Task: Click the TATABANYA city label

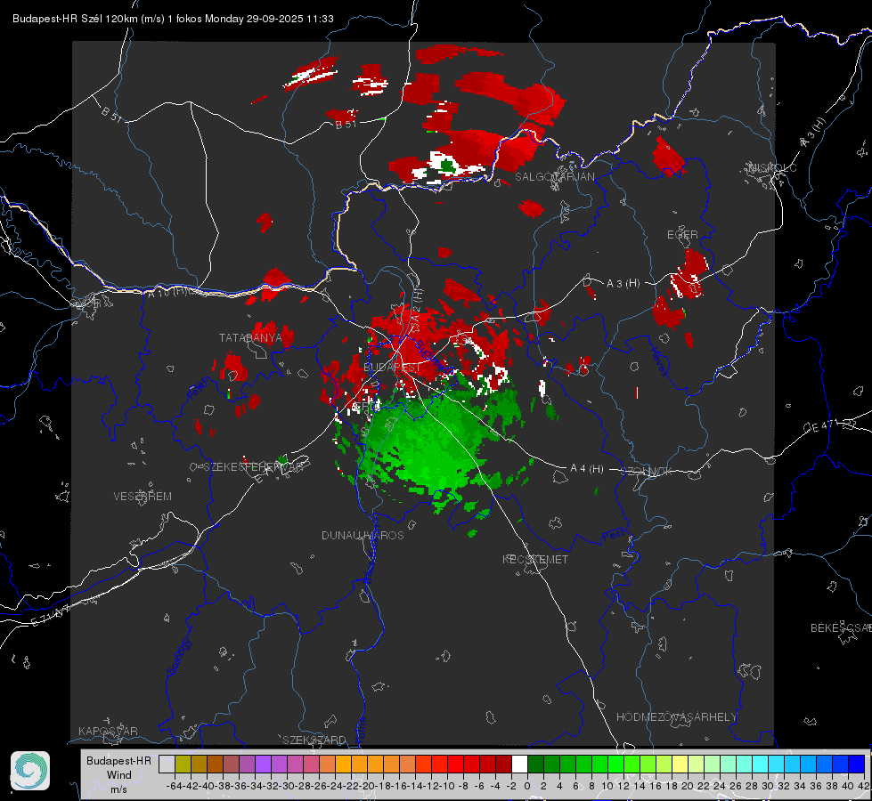Action: [250, 338]
